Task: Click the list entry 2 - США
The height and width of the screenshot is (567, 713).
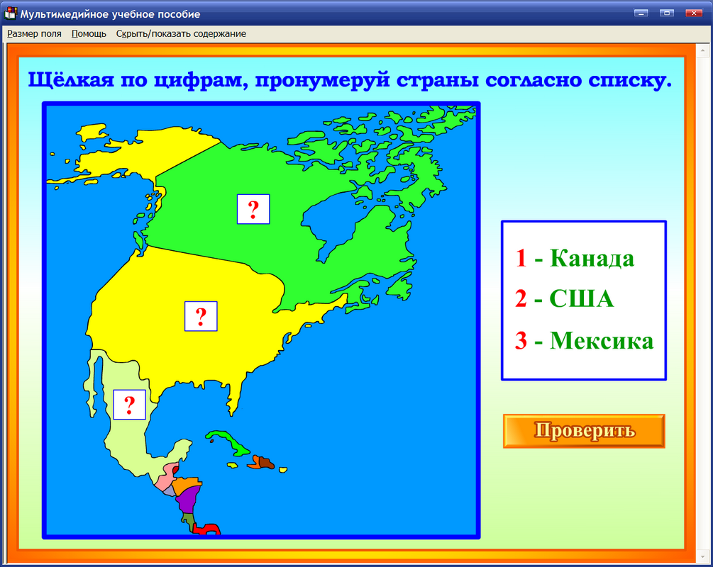Action: tap(564, 298)
